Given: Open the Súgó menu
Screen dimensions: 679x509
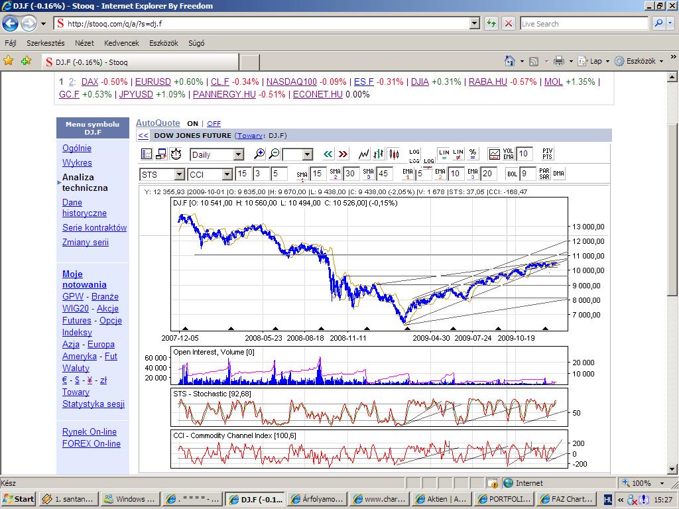Looking at the screenshot, I should click(x=196, y=43).
